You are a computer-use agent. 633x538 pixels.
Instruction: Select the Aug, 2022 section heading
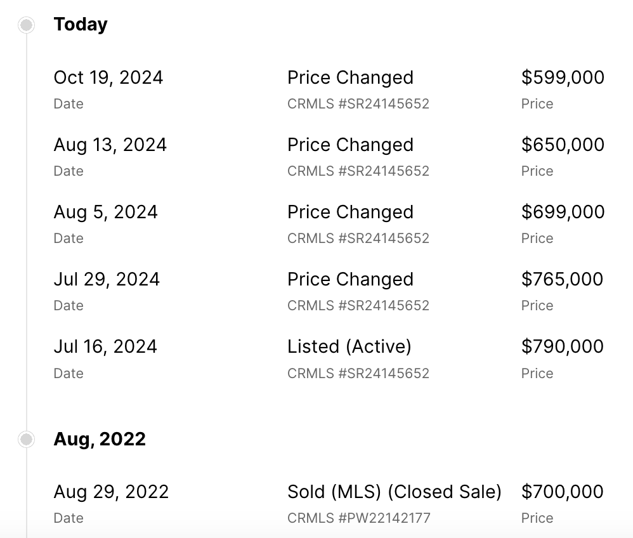tap(100, 439)
